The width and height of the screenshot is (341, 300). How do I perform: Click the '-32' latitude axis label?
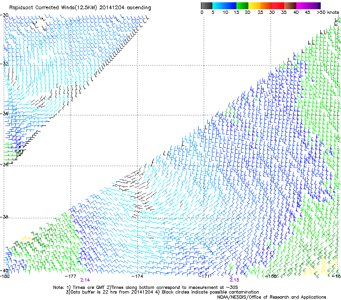[x=4, y=64]
